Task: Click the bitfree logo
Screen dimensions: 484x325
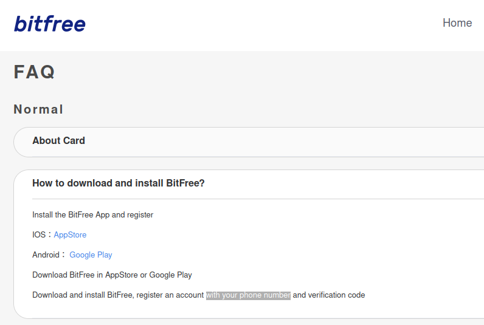Action: point(50,24)
